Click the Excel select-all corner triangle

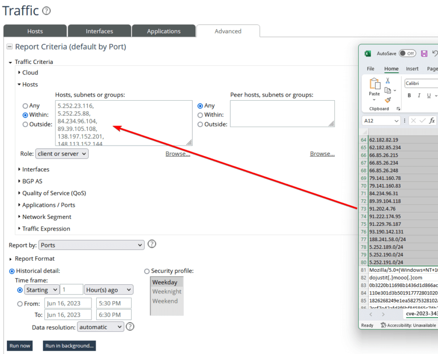click(364, 132)
